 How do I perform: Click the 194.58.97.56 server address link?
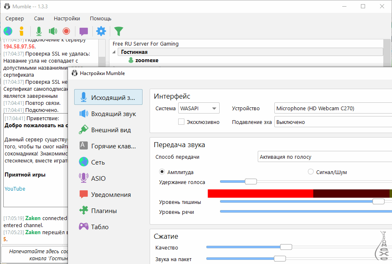coord(19,46)
